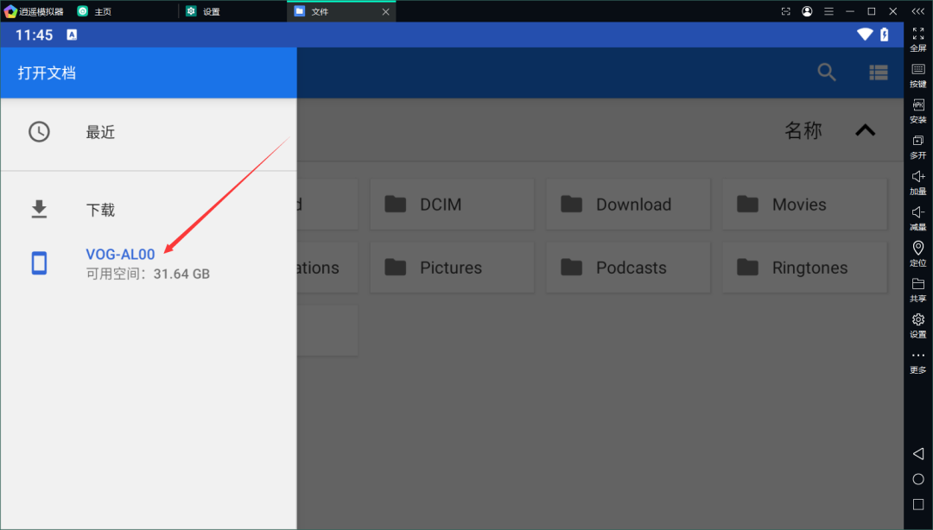
Task: Click 全屏 fullscreen icon in sidebar
Action: [917, 39]
